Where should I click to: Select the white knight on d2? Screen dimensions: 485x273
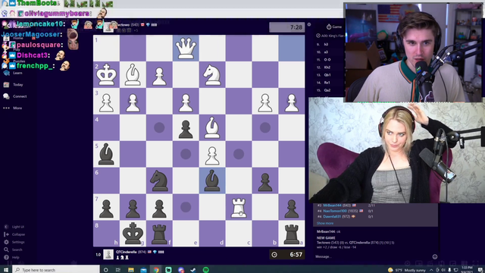click(x=212, y=74)
